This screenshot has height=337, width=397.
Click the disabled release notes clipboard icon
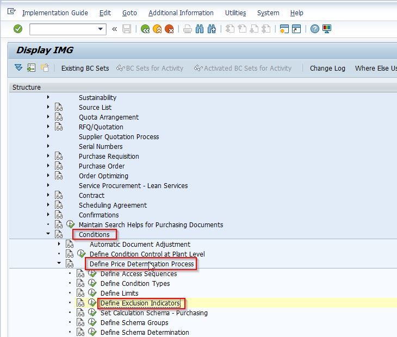coord(45,68)
